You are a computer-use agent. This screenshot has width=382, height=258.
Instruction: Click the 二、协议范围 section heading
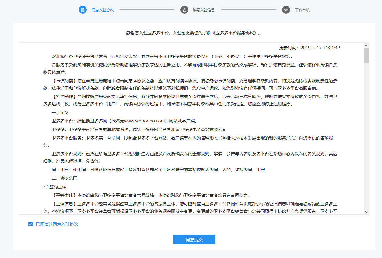click(65, 178)
